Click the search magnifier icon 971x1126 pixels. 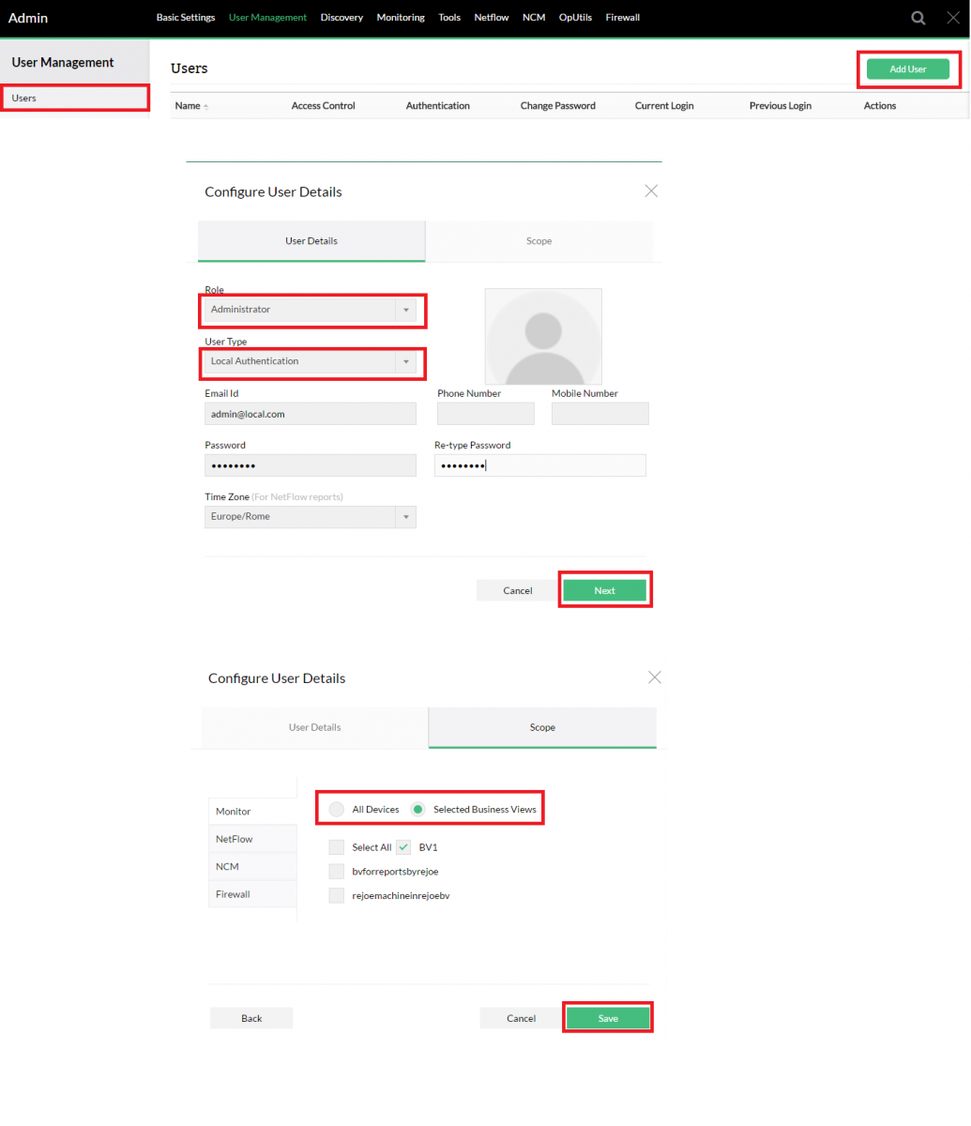[x=918, y=18]
